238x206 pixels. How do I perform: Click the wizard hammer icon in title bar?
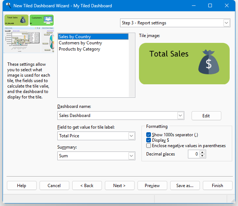click(8, 6)
